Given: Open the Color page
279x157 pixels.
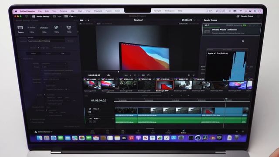Looking at the screenshot, I should [x=153, y=132].
